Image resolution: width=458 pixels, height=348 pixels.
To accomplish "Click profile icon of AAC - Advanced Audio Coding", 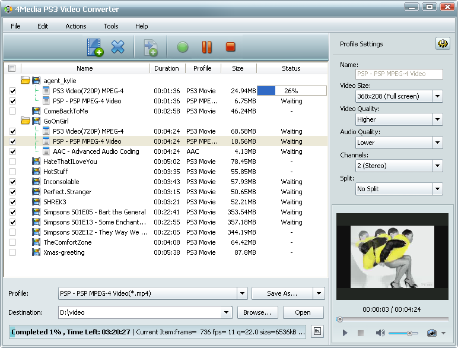I will pyautogui.click(x=46, y=151).
